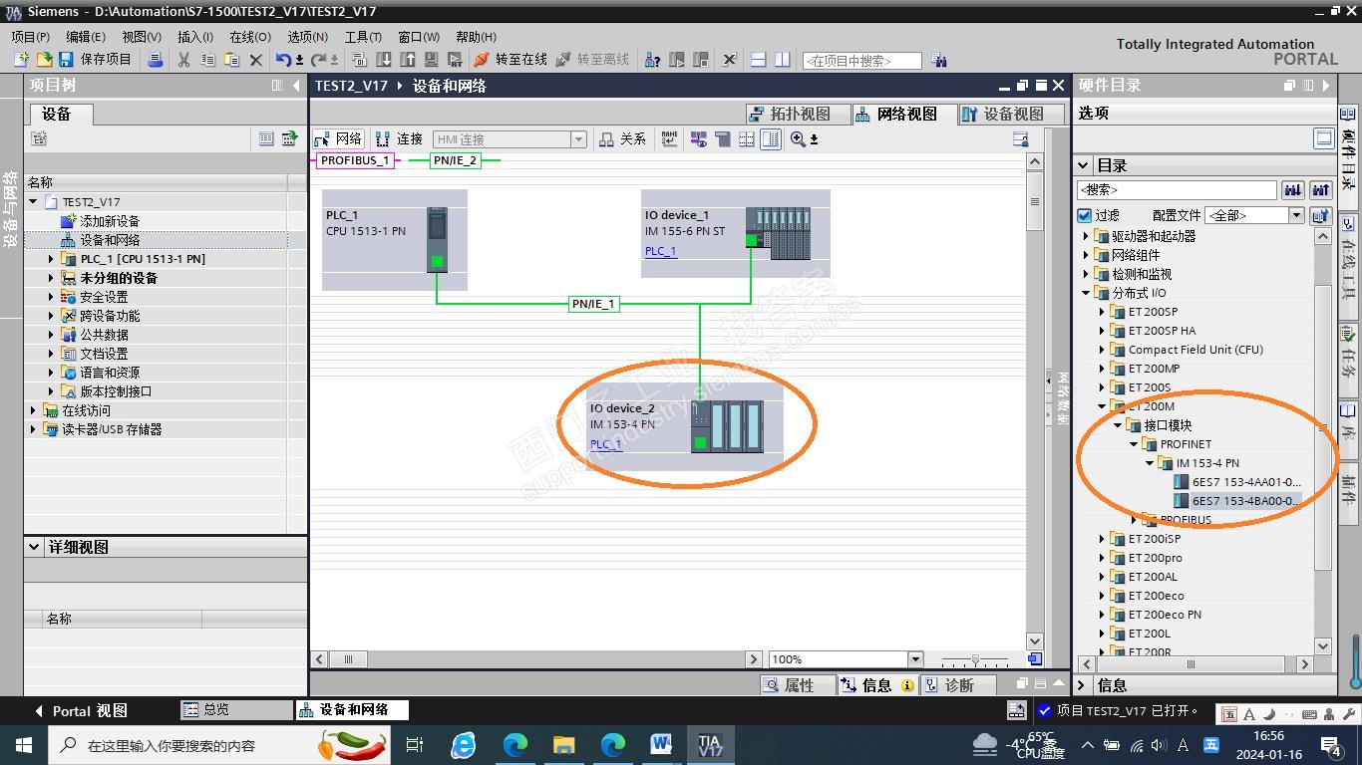
Task: Undo the last action
Action: point(284,60)
